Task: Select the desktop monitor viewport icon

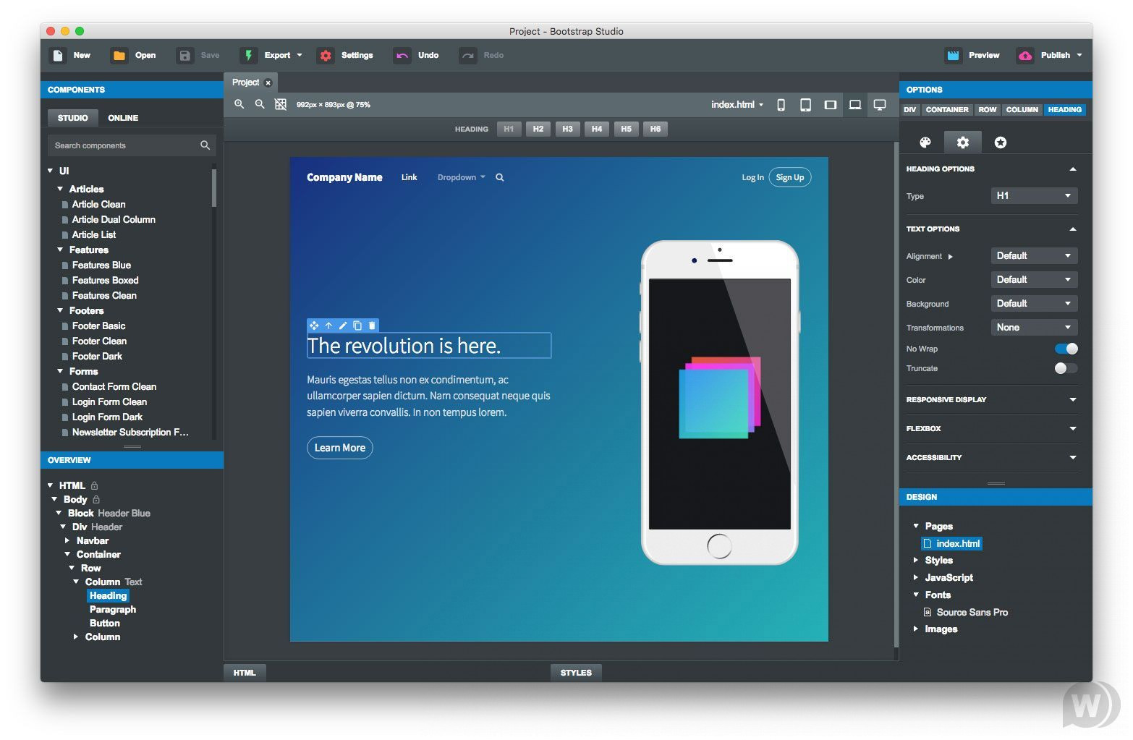Action: click(x=879, y=105)
